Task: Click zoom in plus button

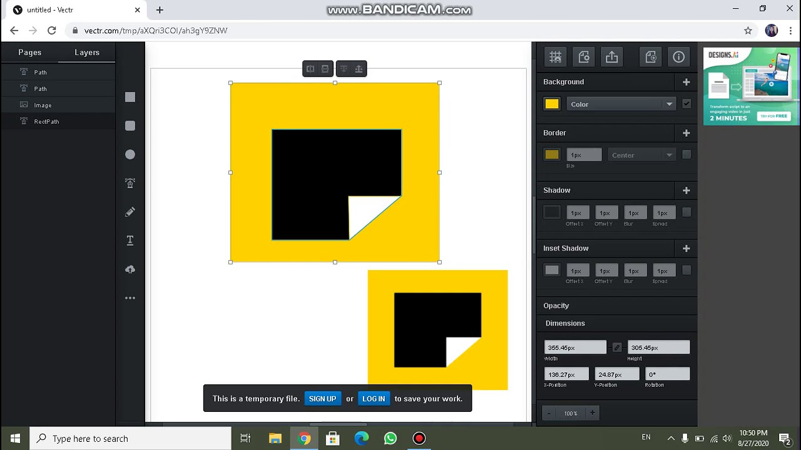Action: coord(592,413)
